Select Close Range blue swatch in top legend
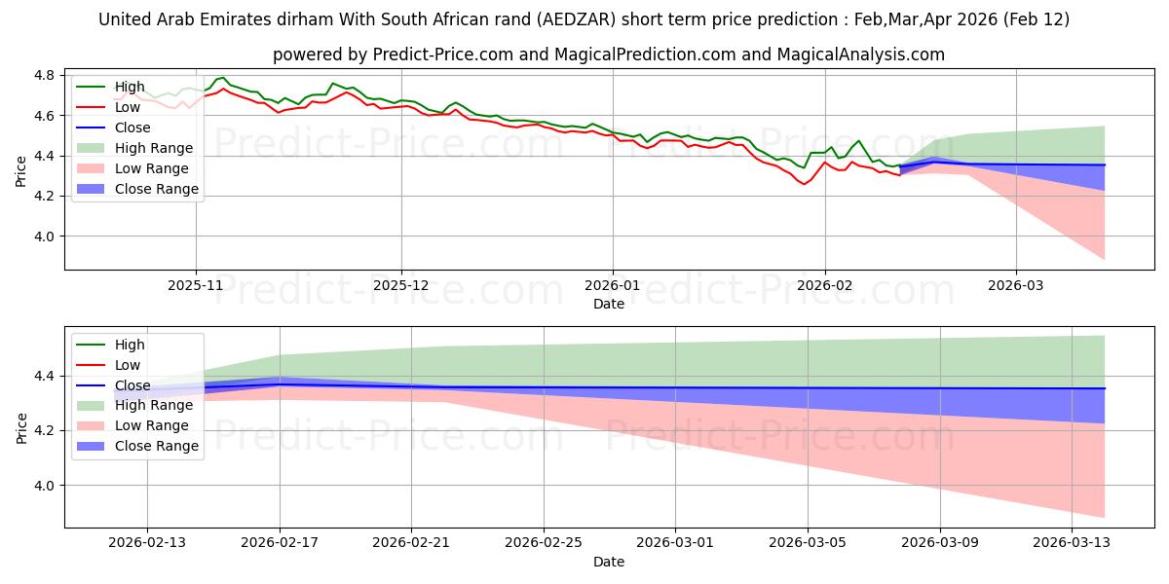This screenshot has width=1169, height=584. (90, 190)
